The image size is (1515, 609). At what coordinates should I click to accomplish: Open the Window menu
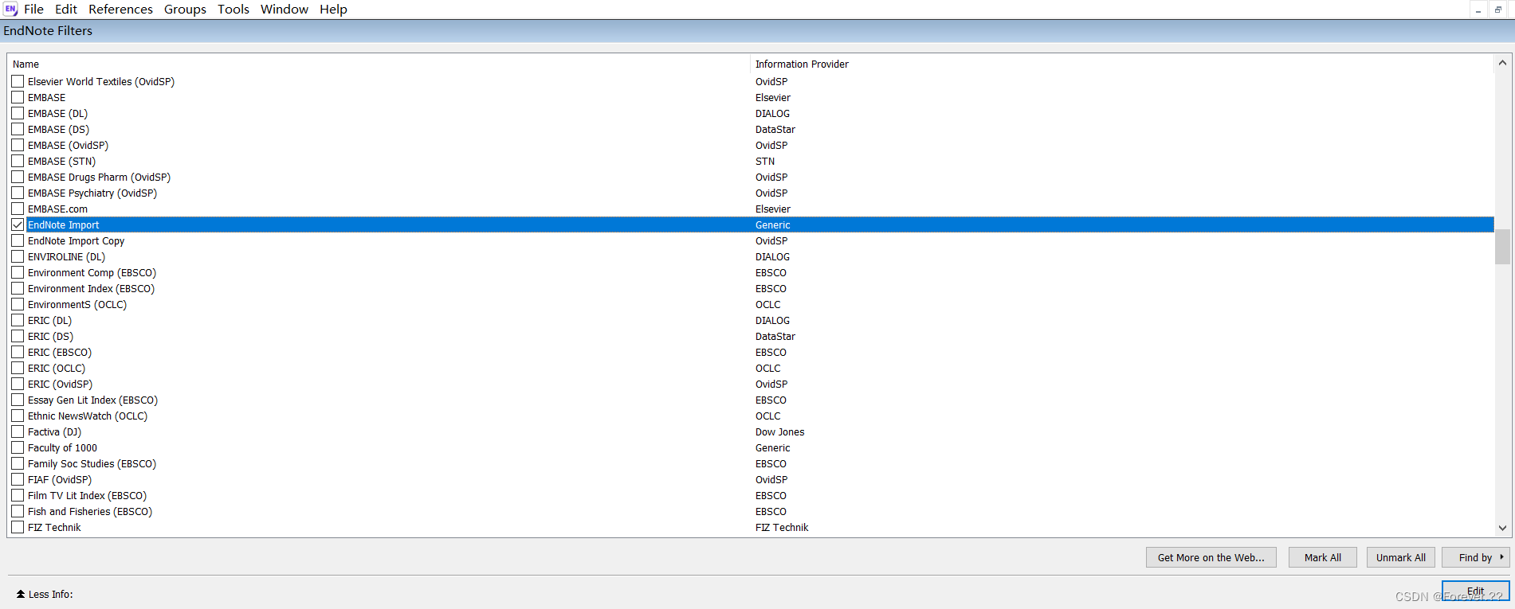tap(285, 9)
